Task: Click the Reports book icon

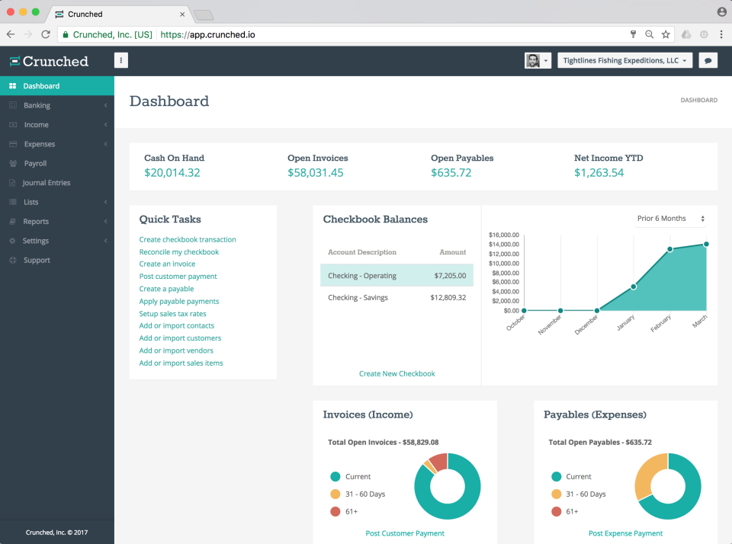Action: [14, 221]
